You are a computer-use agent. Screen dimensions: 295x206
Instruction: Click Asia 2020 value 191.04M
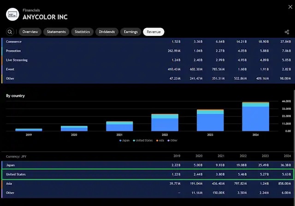pos(196,183)
